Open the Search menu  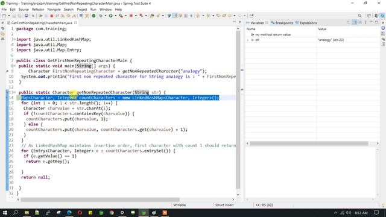pyautogui.click(x=69, y=10)
